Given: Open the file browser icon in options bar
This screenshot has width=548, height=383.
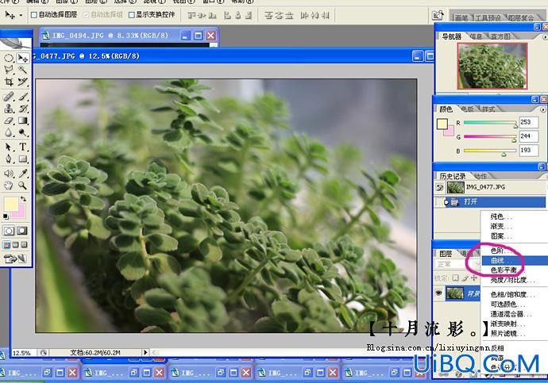Looking at the screenshot, I should [438, 15].
